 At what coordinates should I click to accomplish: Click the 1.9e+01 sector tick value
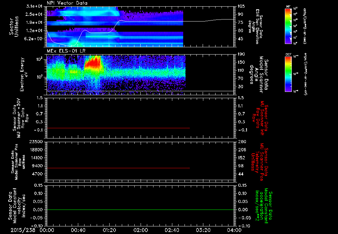(34, 22)
